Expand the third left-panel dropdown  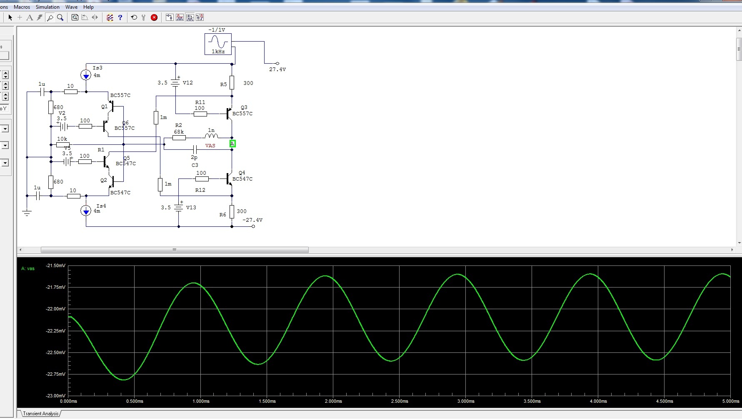point(5,163)
